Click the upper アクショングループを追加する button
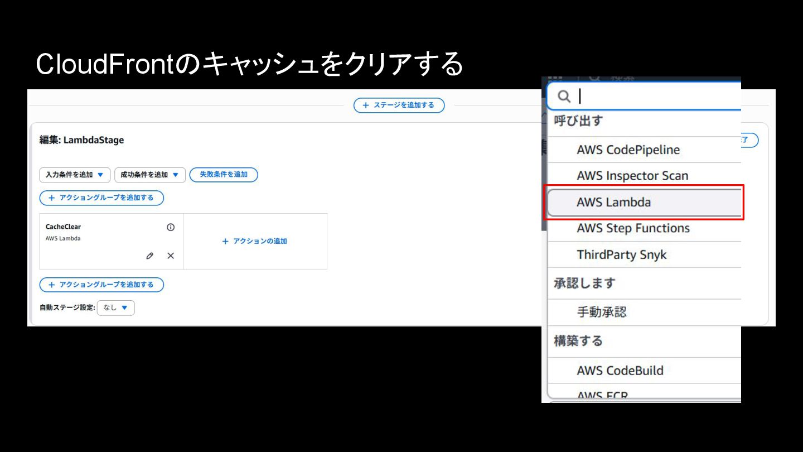The image size is (803, 452). click(x=101, y=198)
